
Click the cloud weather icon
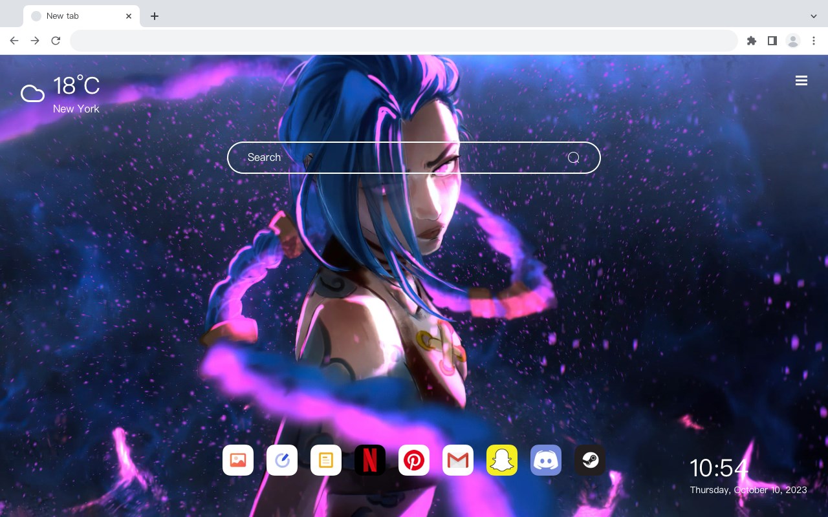(x=32, y=94)
